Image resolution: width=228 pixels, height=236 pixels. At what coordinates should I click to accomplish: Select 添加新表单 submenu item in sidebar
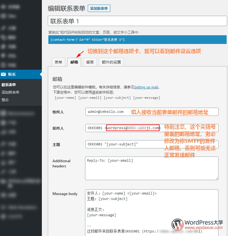pos(10,92)
